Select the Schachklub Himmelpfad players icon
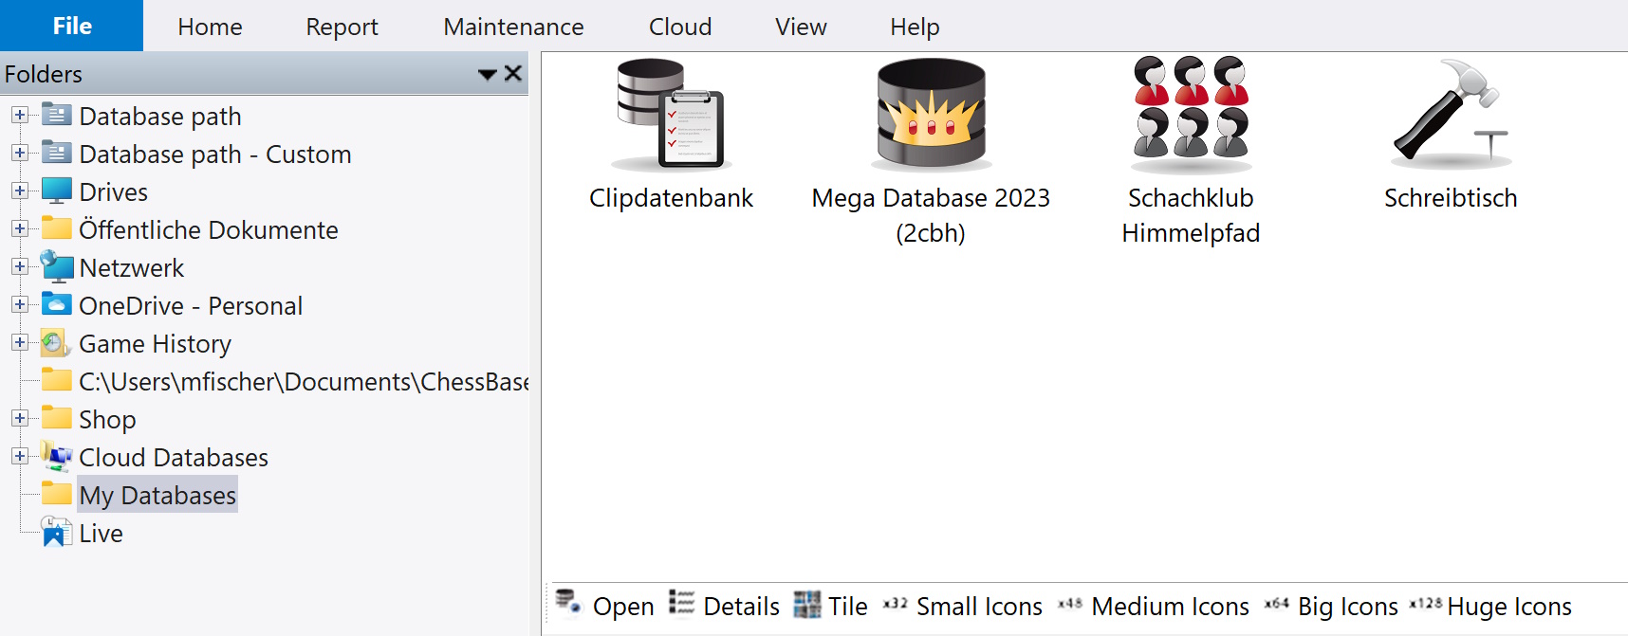 coord(1191,114)
